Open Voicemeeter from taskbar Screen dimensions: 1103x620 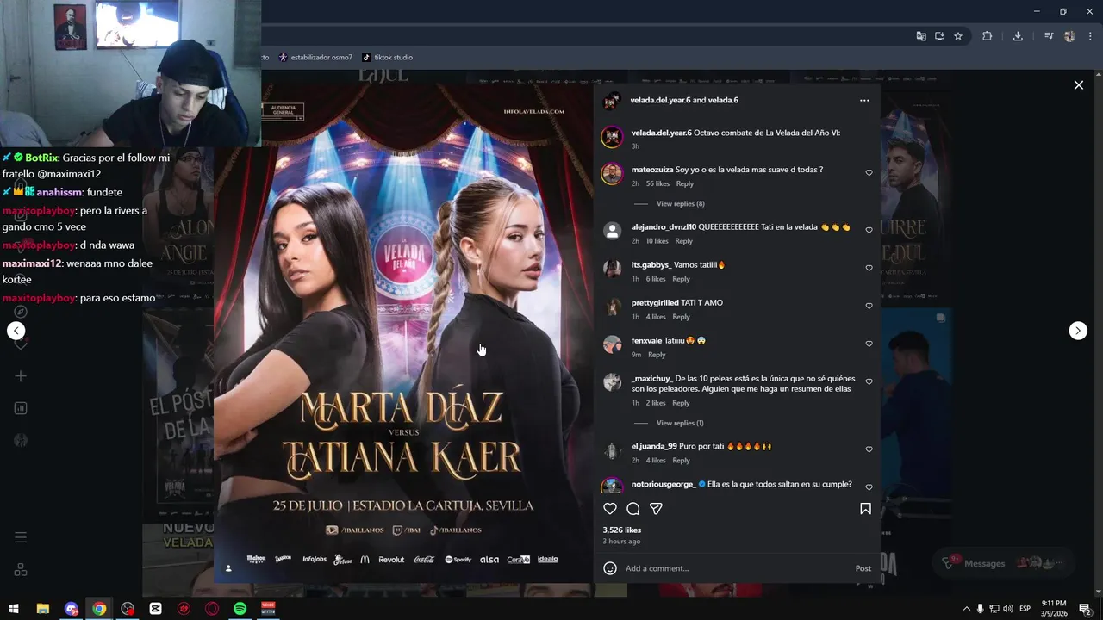click(x=268, y=609)
